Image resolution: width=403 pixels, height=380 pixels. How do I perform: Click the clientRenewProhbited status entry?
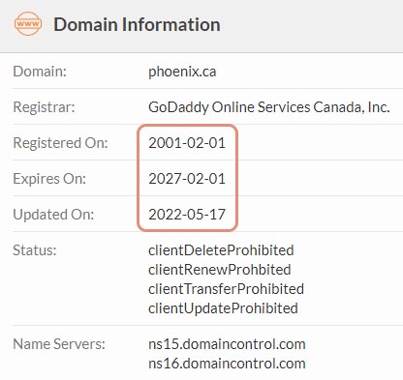(220, 270)
